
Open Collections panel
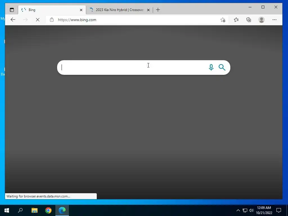coord(249,20)
